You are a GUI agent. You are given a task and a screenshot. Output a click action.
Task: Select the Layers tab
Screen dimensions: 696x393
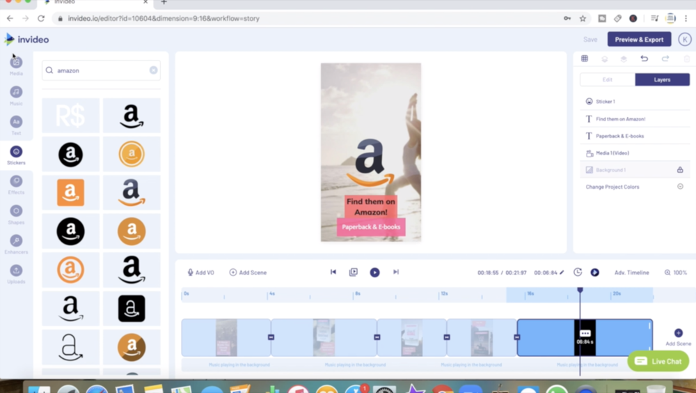pos(662,79)
